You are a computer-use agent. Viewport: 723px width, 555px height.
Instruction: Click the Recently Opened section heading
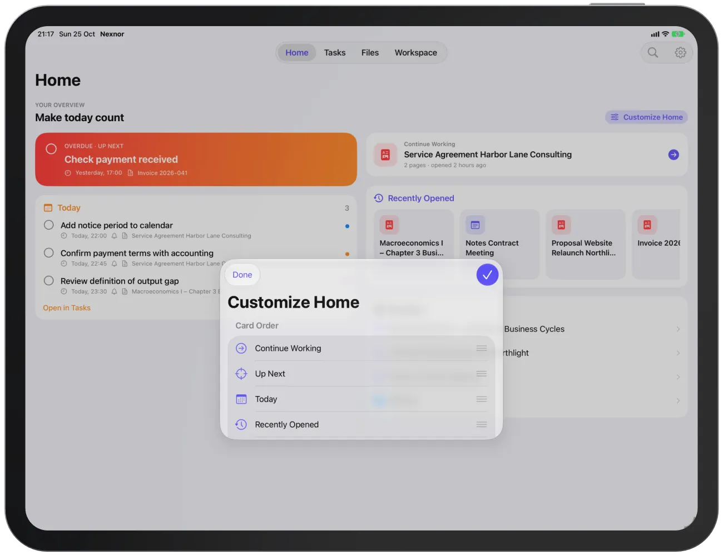(421, 198)
